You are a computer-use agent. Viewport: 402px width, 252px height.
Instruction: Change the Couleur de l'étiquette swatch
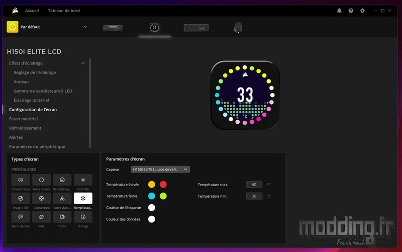tap(152, 208)
